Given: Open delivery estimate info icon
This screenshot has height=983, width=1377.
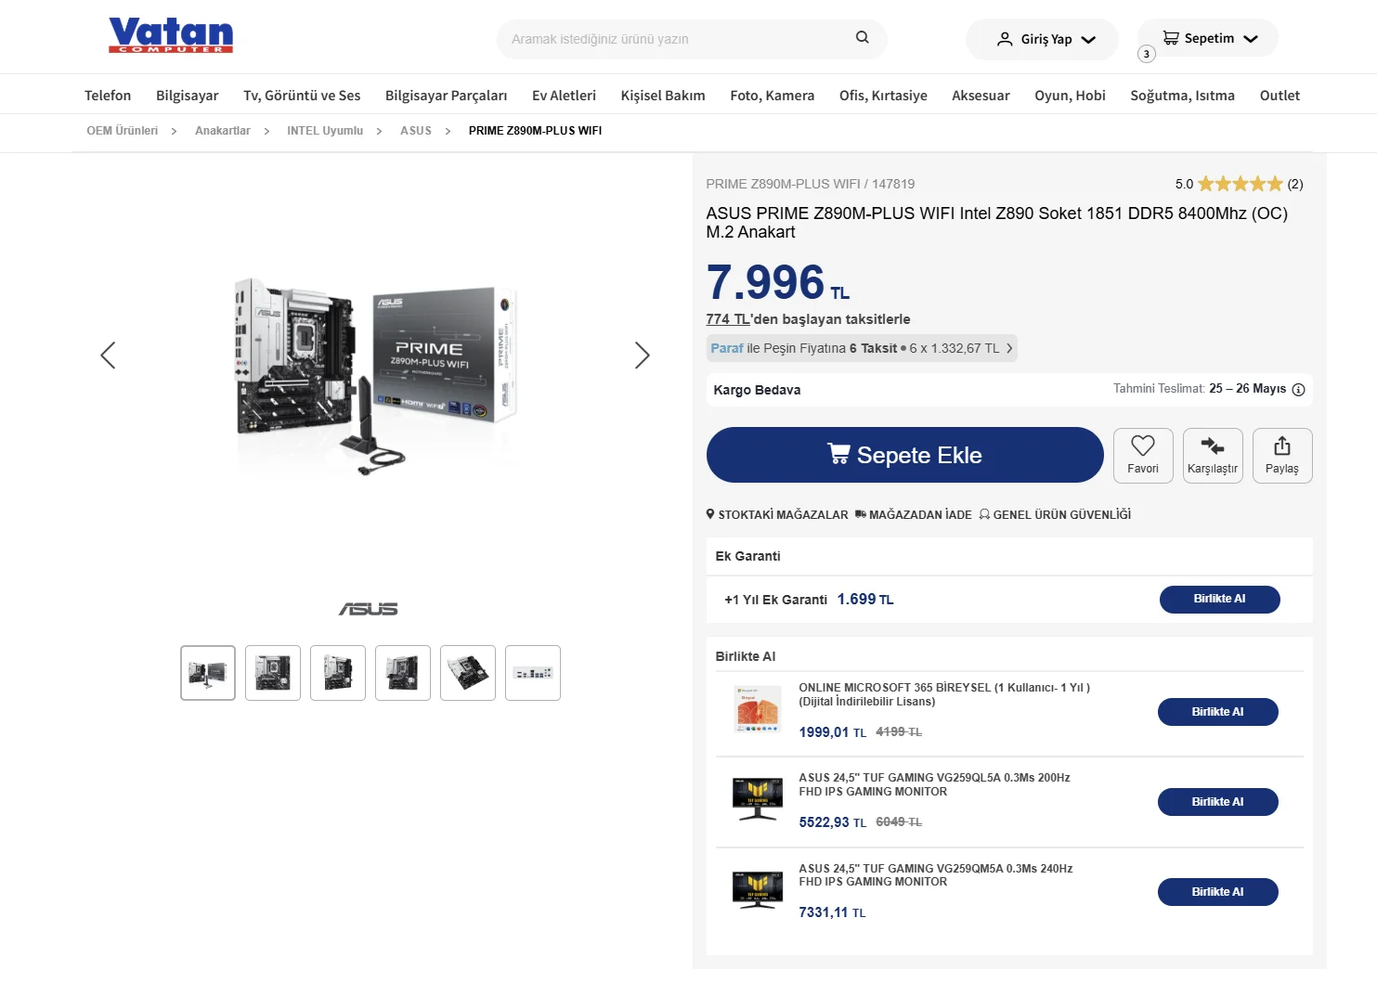Looking at the screenshot, I should 1299,390.
